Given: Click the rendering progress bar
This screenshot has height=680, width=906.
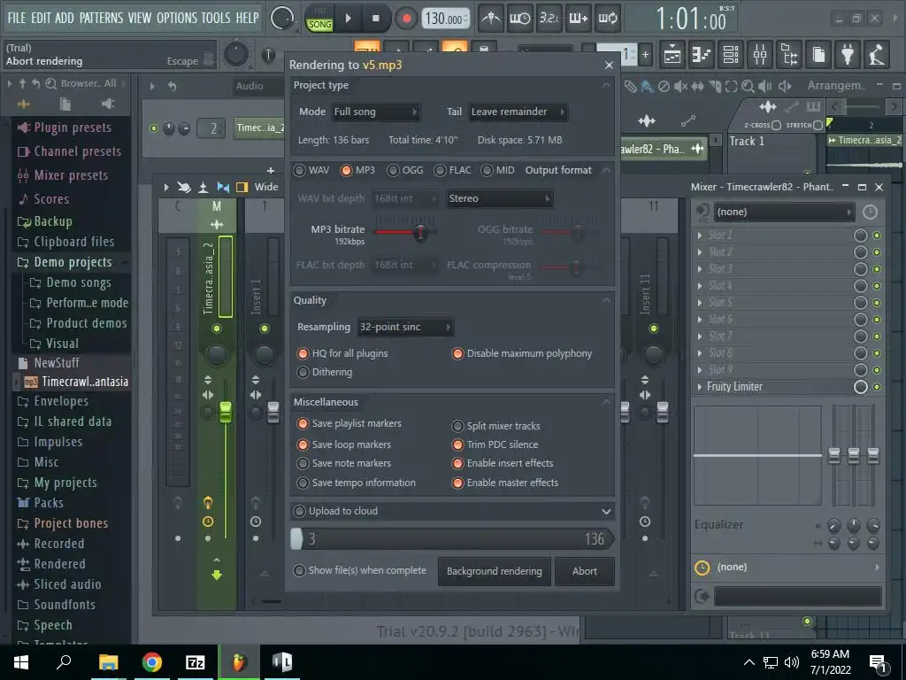Looking at the screenshot, I should tap(452, 539).
